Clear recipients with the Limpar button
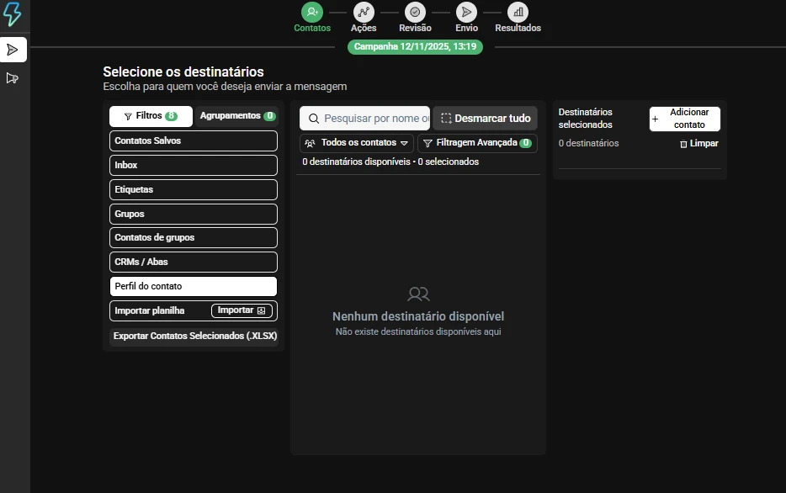 click(699, 144)
